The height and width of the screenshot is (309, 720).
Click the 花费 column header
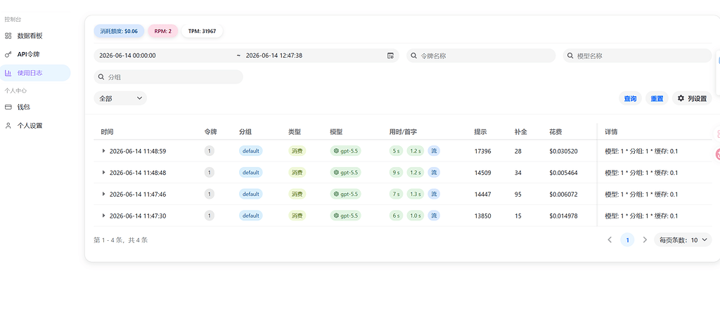555,132
